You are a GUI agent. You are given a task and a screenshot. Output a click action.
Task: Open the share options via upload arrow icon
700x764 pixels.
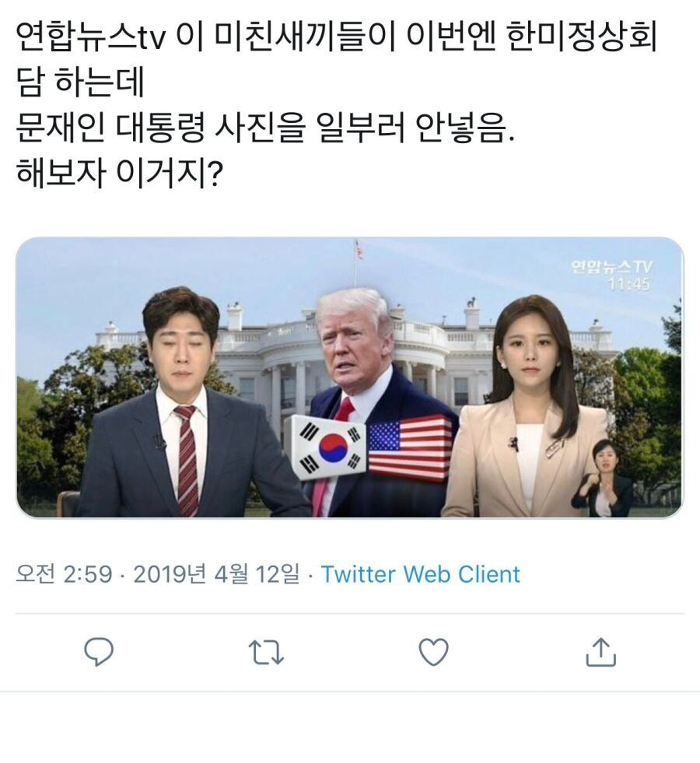tap(600, 652)
